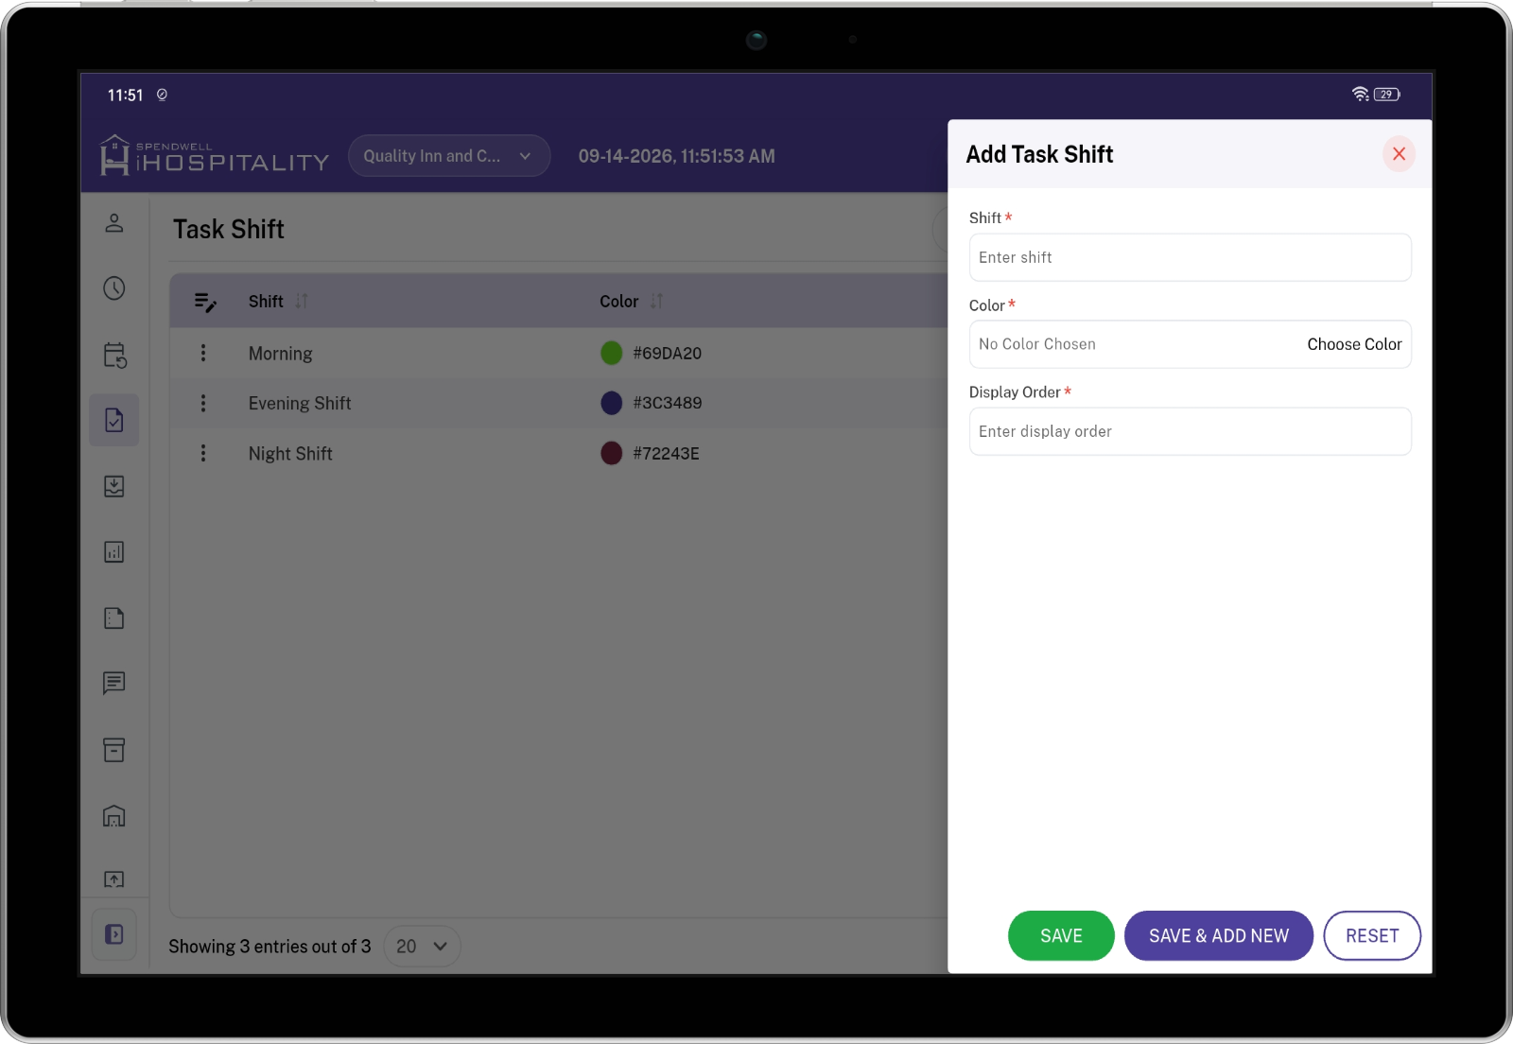Sort table by Shift column

tap(302, 301)
